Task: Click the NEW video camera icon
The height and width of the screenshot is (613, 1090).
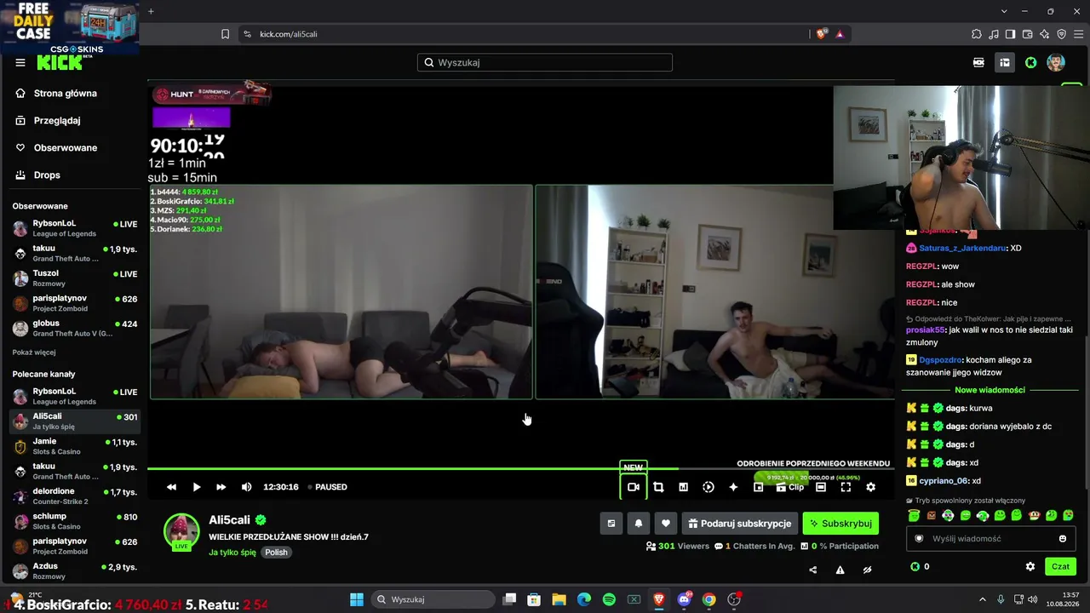Action: coord(634,487)
